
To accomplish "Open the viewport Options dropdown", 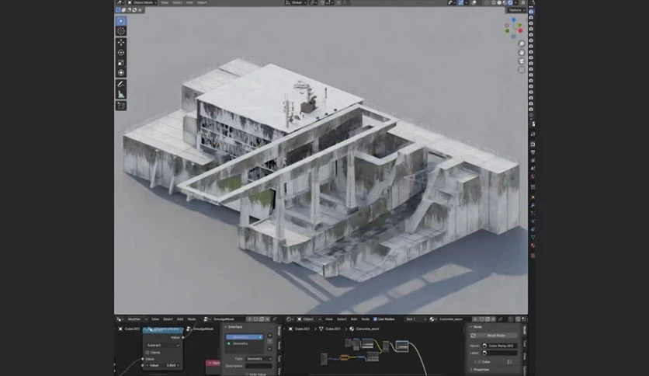I will point(515,10).
